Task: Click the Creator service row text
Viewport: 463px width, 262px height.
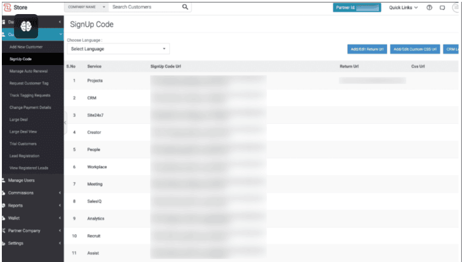Action: [x=94, y=133]
